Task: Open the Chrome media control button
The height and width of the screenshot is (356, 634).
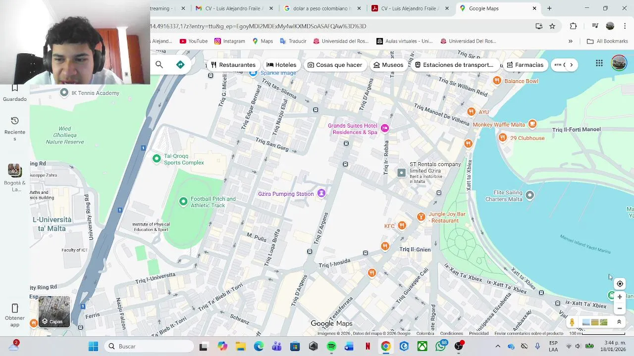Action: pos(595,26)
